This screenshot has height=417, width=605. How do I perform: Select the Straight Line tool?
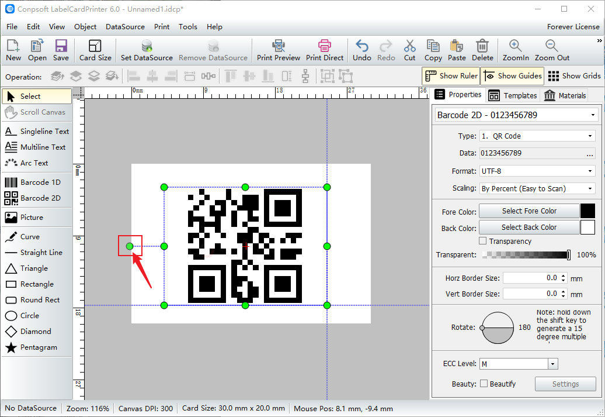pos(37,253)
